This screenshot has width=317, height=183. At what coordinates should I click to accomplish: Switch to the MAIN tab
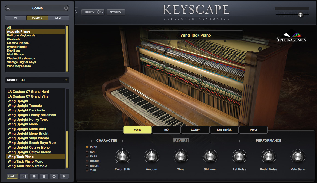click(137, 130)
